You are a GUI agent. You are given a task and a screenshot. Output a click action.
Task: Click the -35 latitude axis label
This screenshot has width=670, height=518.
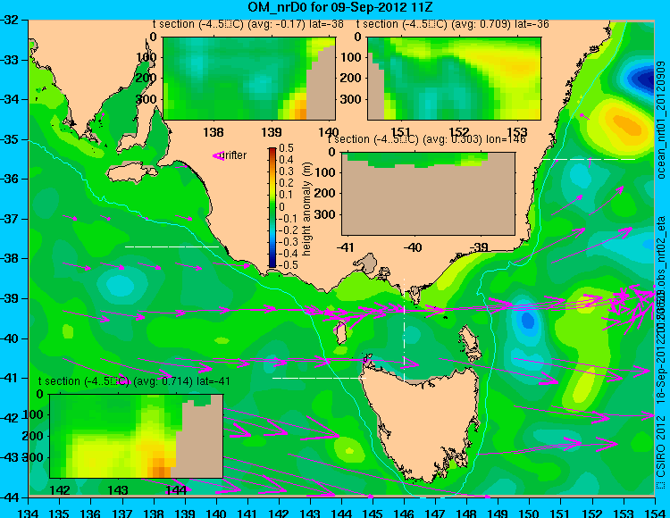coord(10,139)
